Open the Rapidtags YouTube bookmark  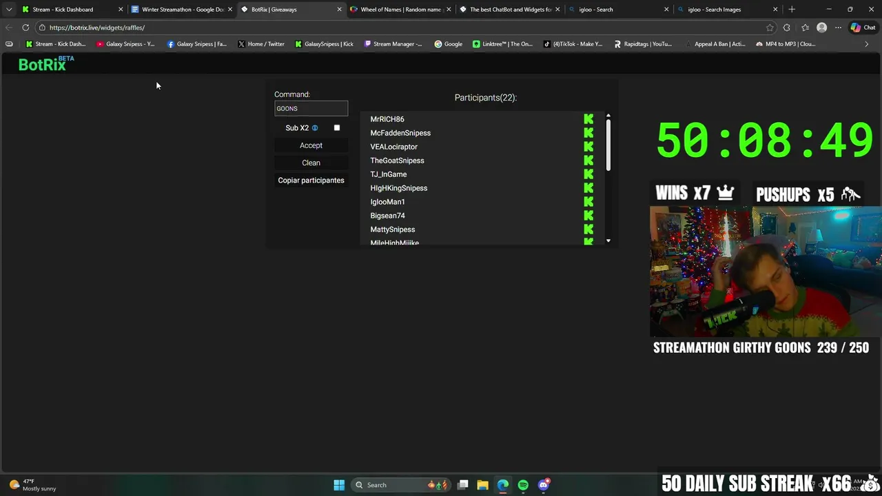(643, 44)
